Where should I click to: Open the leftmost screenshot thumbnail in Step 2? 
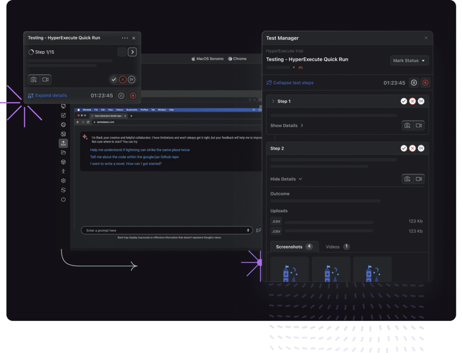[290, 269]
